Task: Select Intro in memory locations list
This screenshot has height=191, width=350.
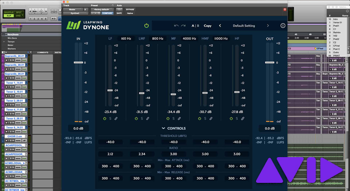Action: pos(336,19)
